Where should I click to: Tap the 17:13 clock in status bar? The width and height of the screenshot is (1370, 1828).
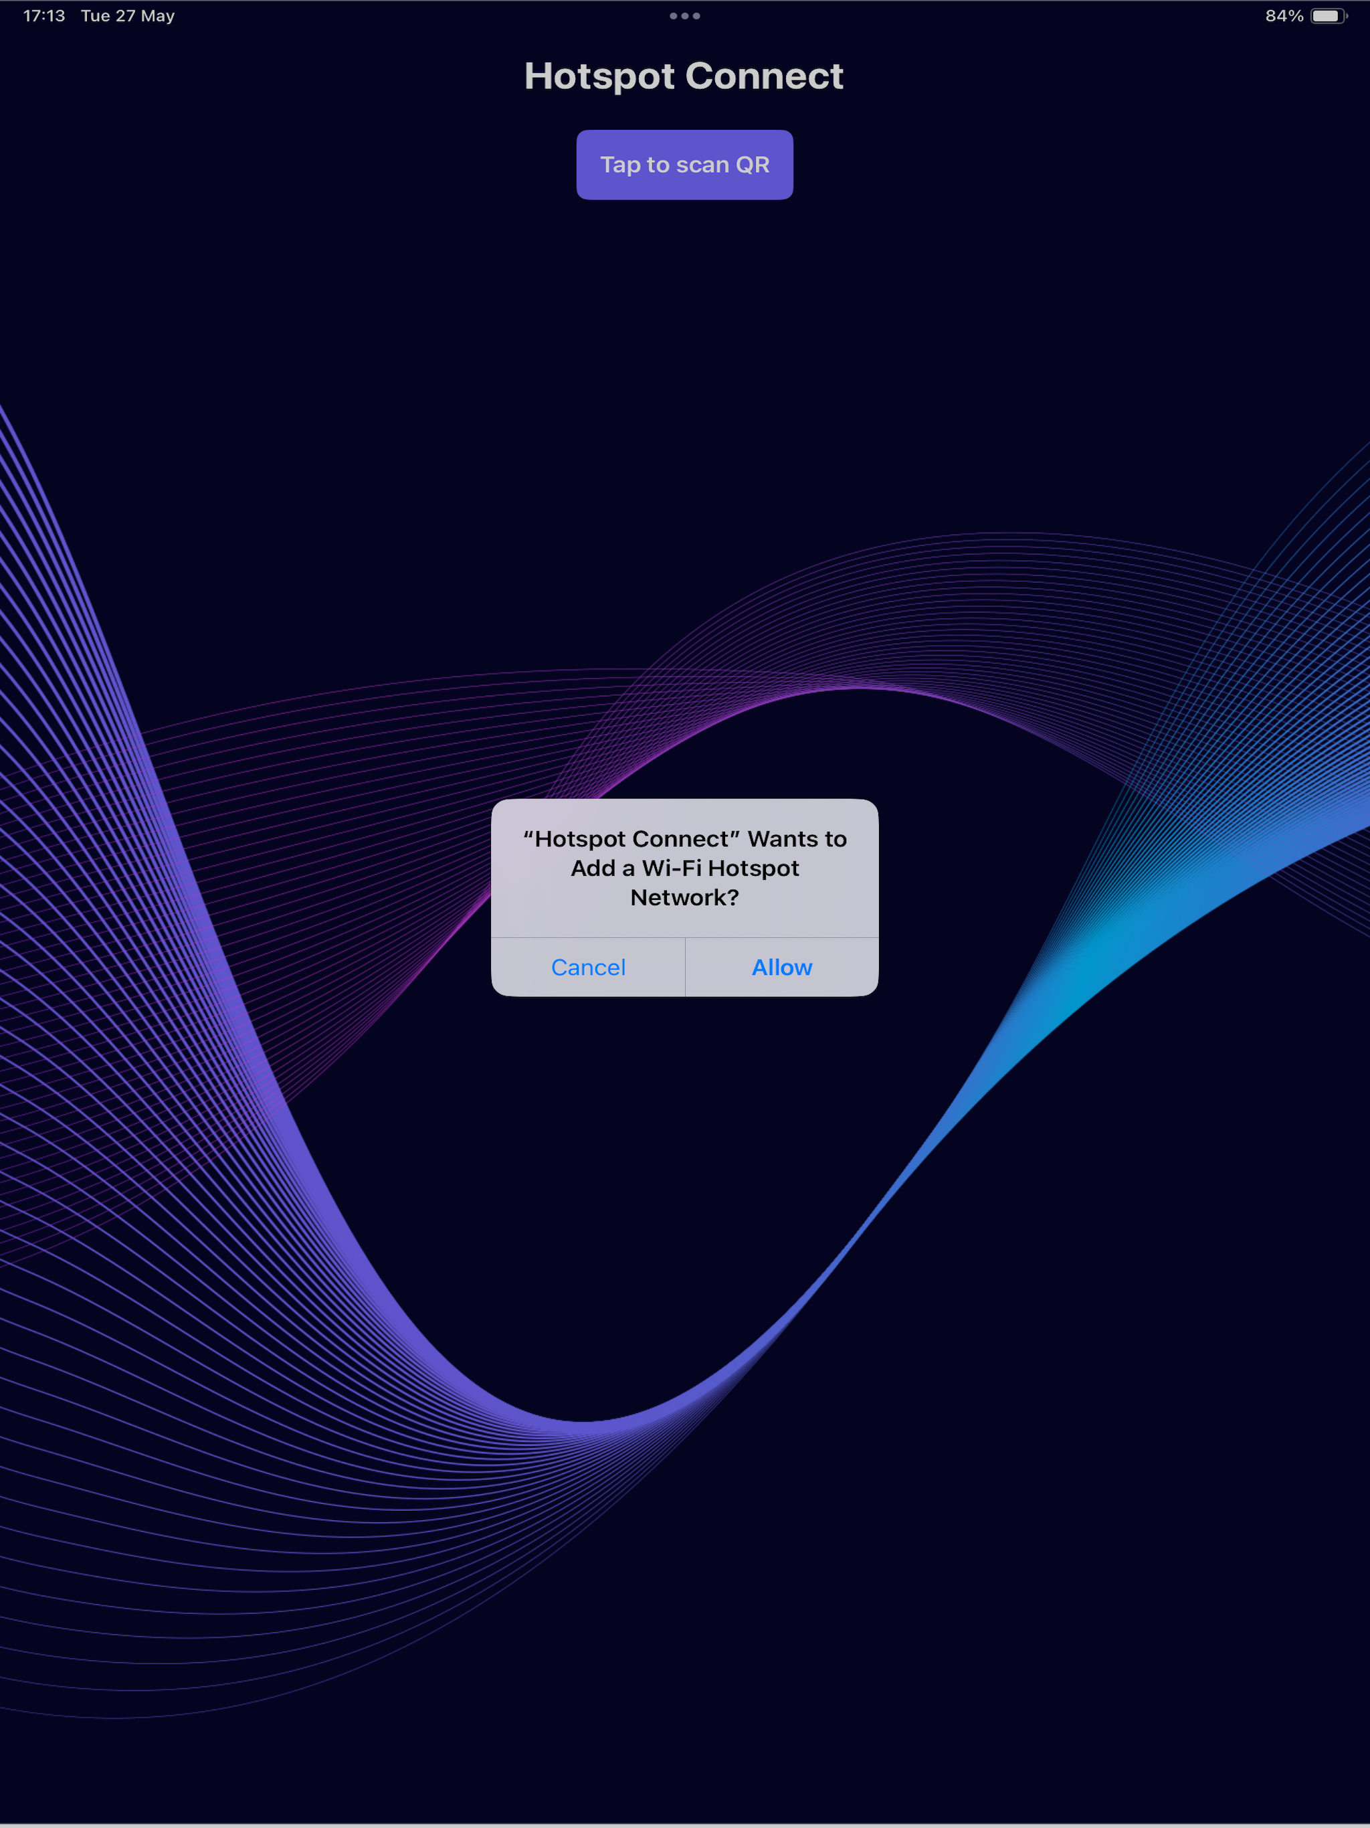tap(43, 15)
